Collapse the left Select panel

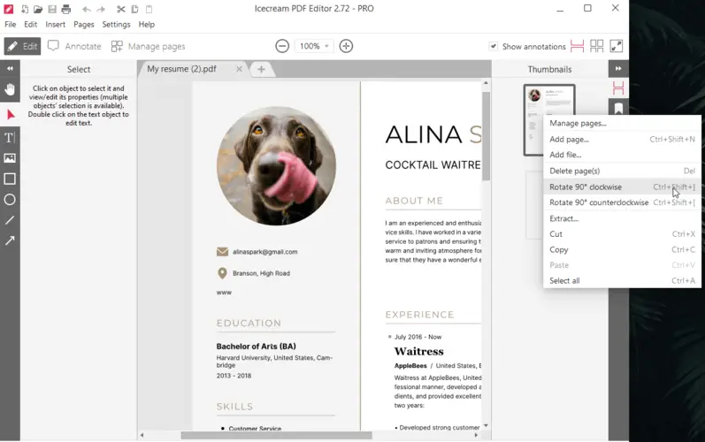(10, 69)
